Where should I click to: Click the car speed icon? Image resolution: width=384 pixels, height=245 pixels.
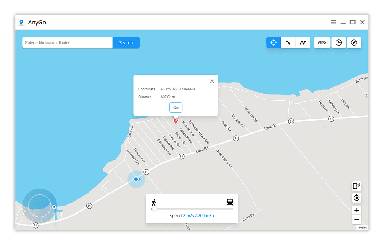[230, 202]
